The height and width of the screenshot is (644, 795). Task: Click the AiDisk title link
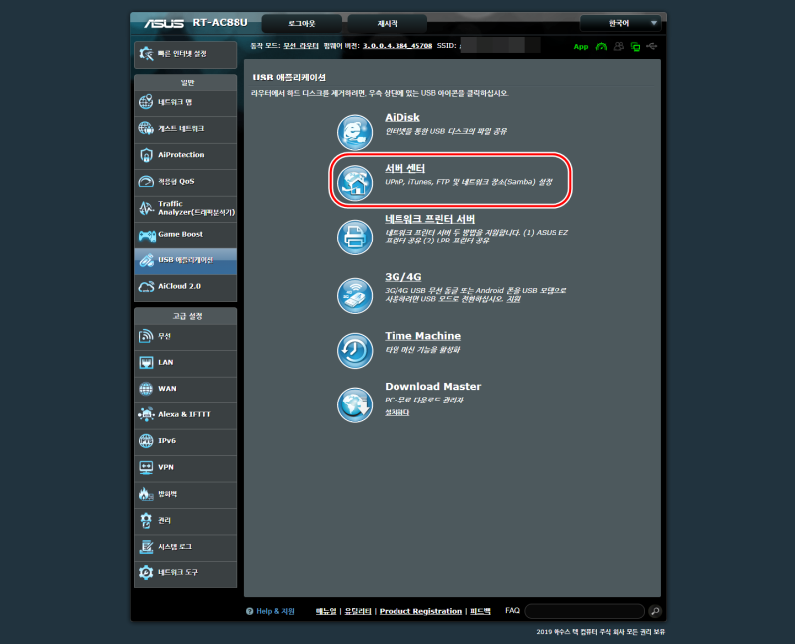[402, 117]
